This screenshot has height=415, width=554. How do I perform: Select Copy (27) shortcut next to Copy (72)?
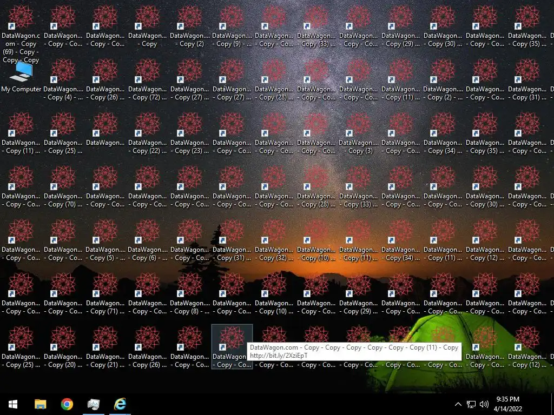[x=190, y=80]
